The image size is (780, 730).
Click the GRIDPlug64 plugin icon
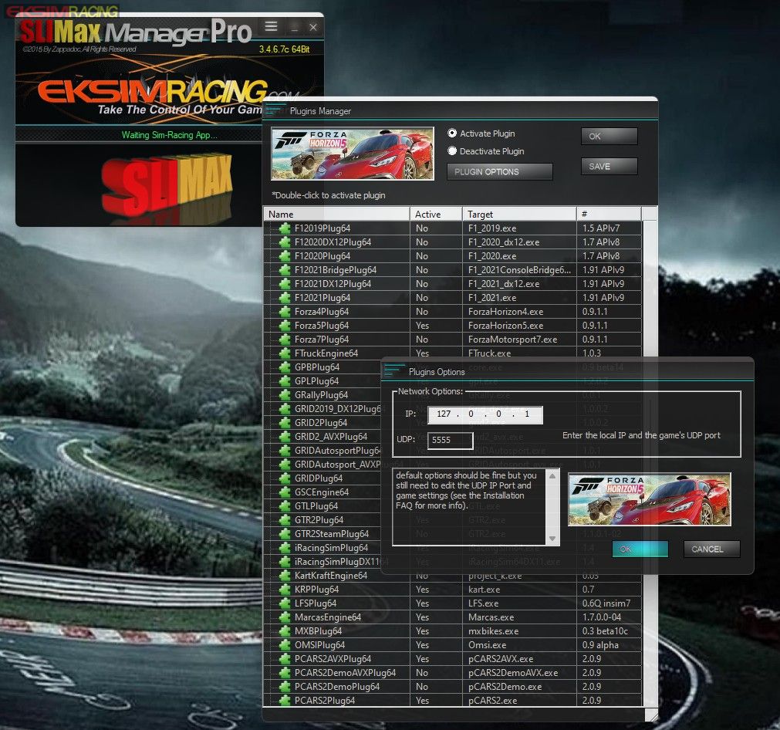pyautogui.click(x=285, y=478)
